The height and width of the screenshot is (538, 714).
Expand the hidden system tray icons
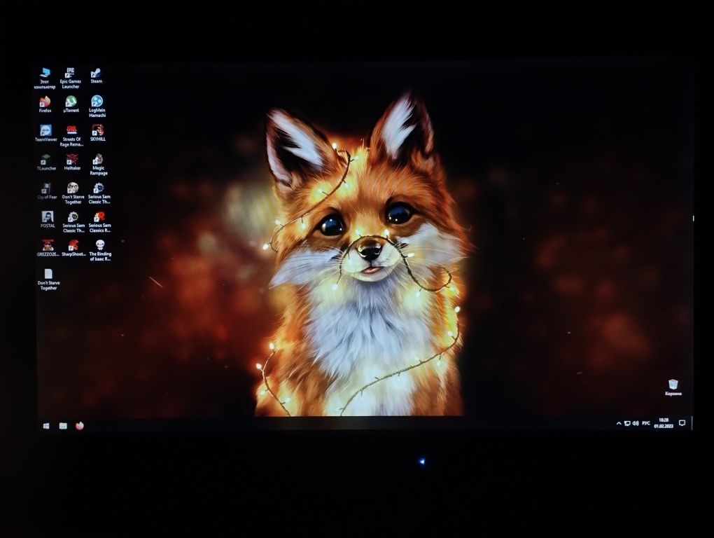point(619,424)
